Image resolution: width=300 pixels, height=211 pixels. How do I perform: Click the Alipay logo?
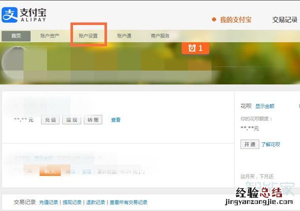coord(23,15)
